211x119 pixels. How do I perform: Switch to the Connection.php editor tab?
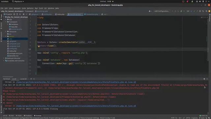coord(92,14)
